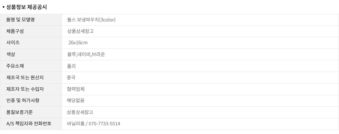The image size is (339, 134).
Task: Select the 블루,네이비,브라운 color text
Action: [x=86, y=54]
